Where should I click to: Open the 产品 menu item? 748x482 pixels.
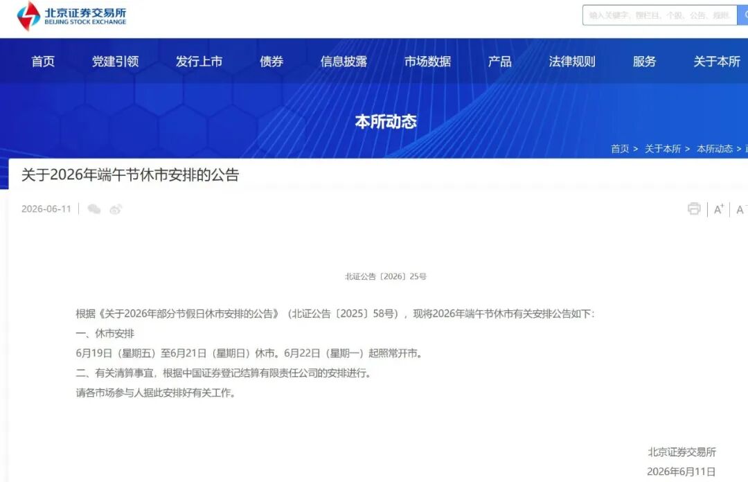[x=499, y=62]
